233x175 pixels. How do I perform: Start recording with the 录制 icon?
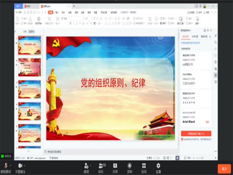pyautogui.click(x=129, y=166)
